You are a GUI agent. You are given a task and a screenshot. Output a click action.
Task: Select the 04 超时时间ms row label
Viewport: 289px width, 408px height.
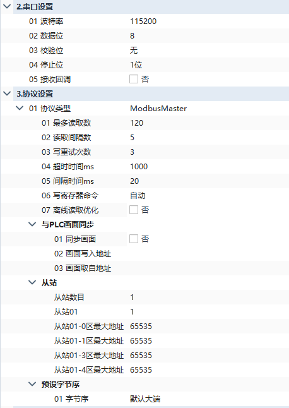point(68,167)
